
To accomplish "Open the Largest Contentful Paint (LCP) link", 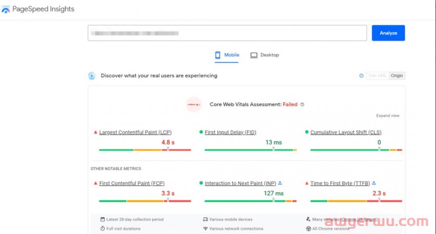I will click(135, 132).
